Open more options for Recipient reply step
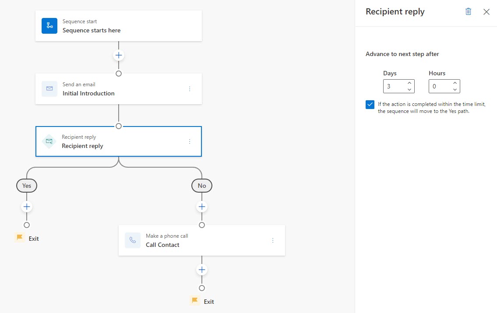Viewport: 497px width, 313px height. pyautogui.click(x=190, y=141)
